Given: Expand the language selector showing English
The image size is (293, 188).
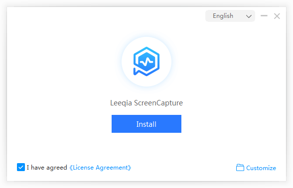Looking at the screenshot, I should pos(230,16).
